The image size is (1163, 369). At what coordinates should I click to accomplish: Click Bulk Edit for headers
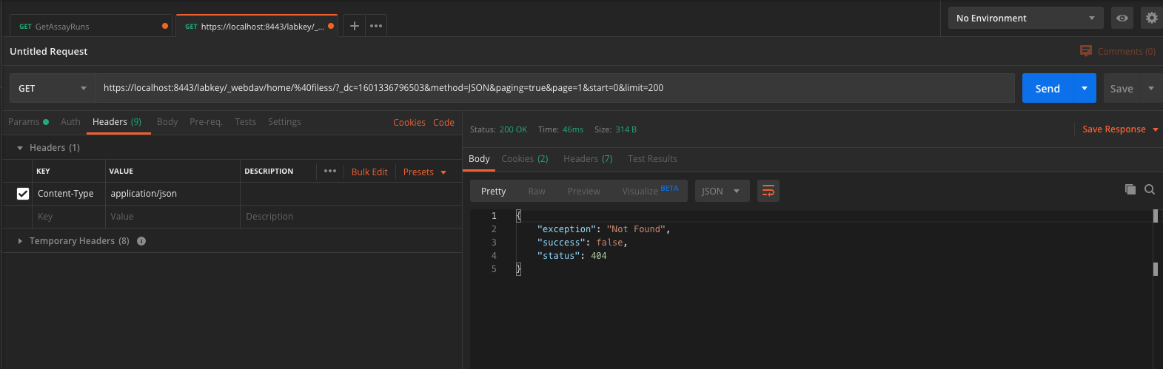(x=369, y=172)
